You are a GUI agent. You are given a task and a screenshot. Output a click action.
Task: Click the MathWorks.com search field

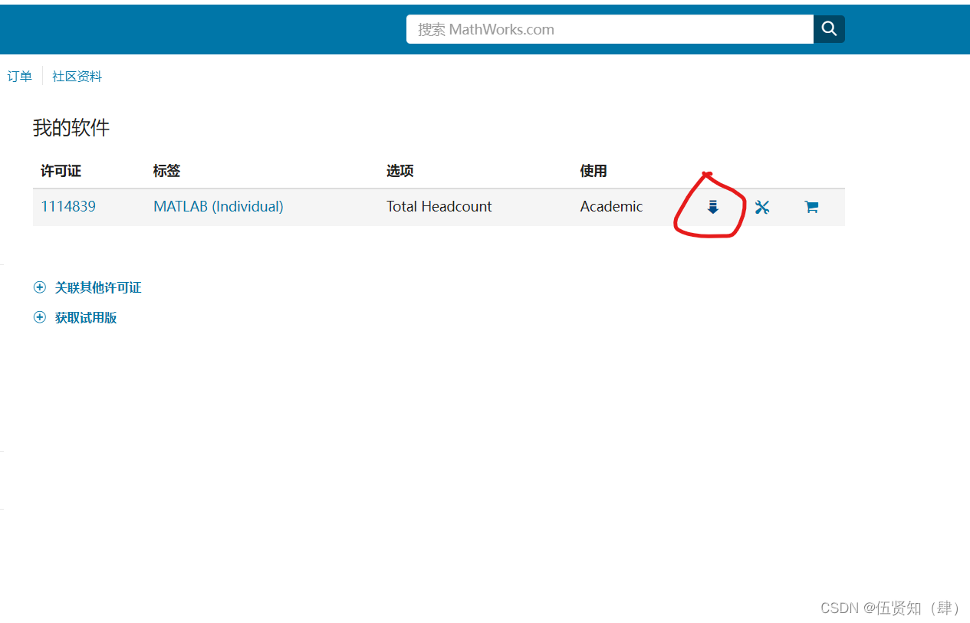pyautogui.click(x=610, y=29)
